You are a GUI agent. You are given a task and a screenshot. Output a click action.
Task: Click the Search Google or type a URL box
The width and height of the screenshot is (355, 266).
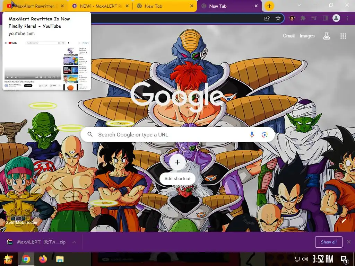(x=177, y=135)
